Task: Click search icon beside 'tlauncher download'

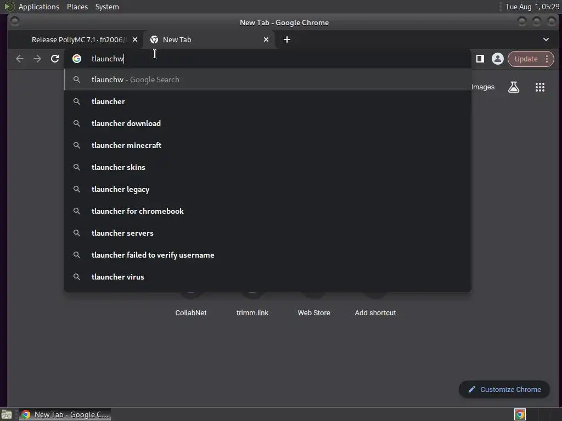Action: point(77,123)
